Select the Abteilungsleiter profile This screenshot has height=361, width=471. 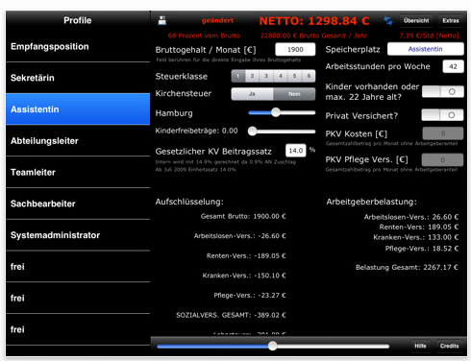(78, 141)
